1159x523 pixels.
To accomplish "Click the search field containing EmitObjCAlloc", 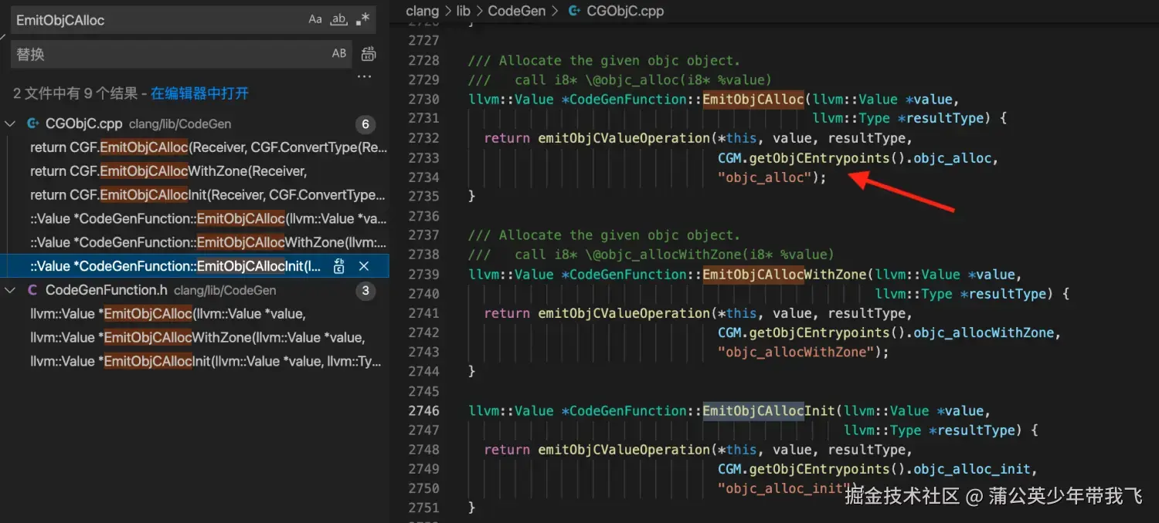I will [x=155, y=20].
